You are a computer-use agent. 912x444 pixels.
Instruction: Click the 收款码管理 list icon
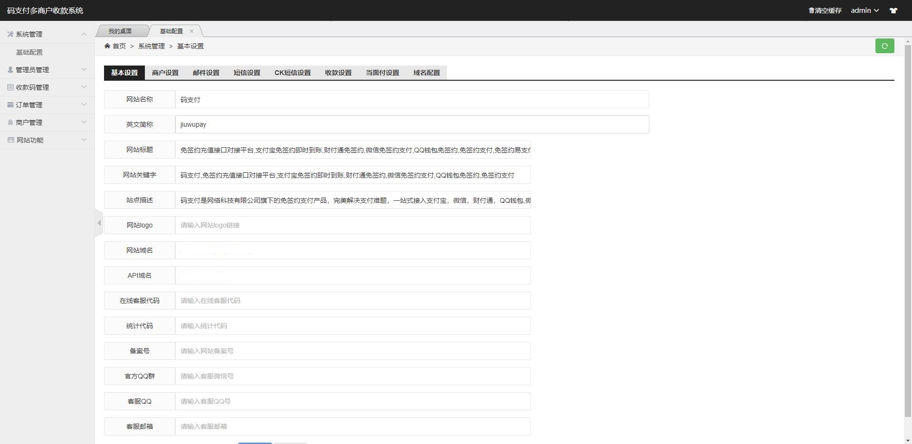(10, 87)
